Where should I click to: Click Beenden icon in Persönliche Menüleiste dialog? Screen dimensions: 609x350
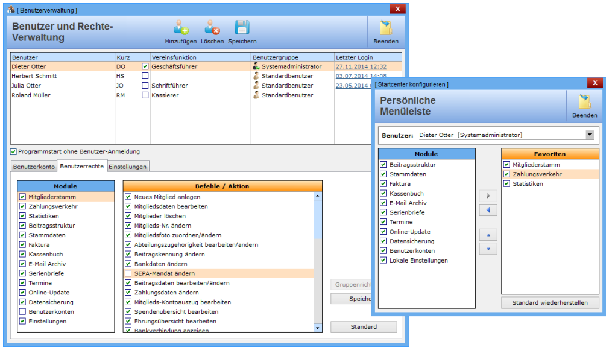click(584, 102)
